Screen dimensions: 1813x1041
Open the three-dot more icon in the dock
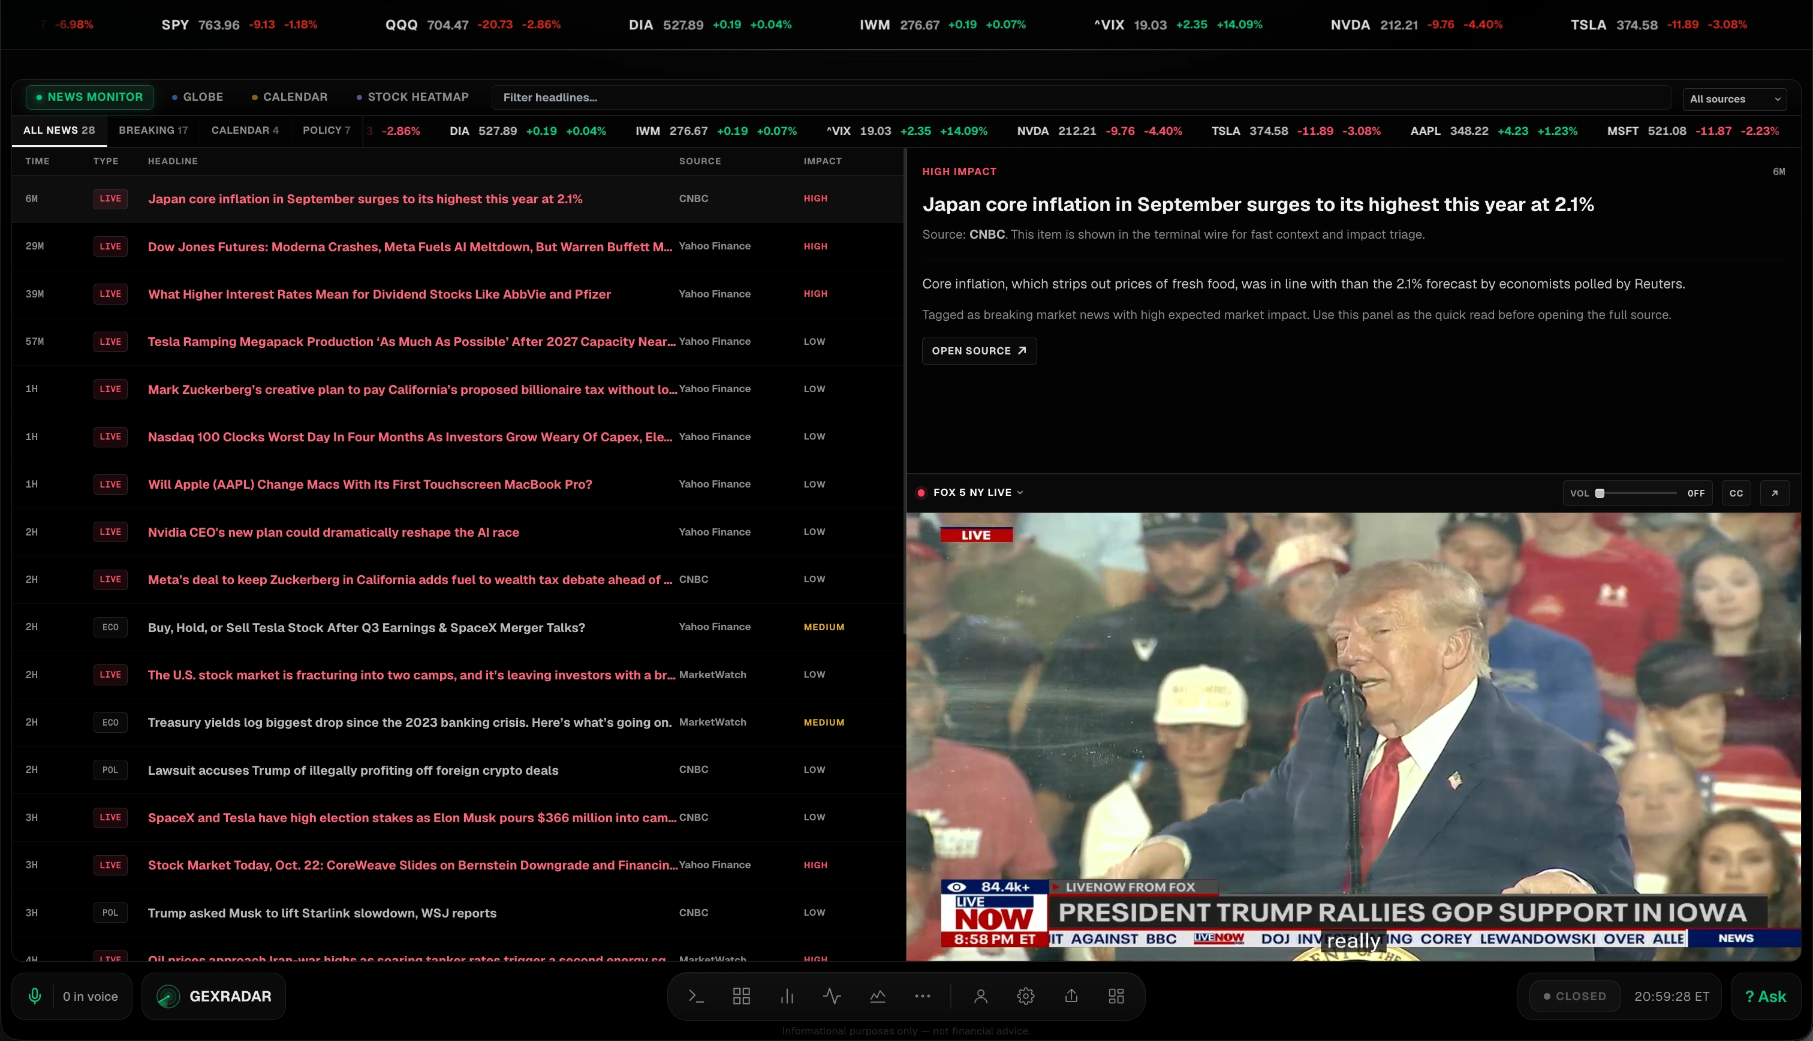click(923, 996)
